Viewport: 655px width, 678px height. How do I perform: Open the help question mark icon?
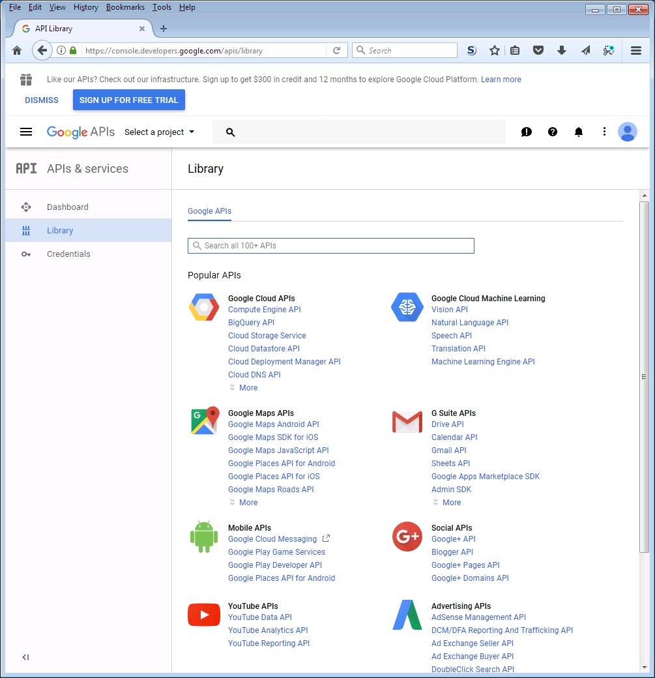[x=553, y=132]
